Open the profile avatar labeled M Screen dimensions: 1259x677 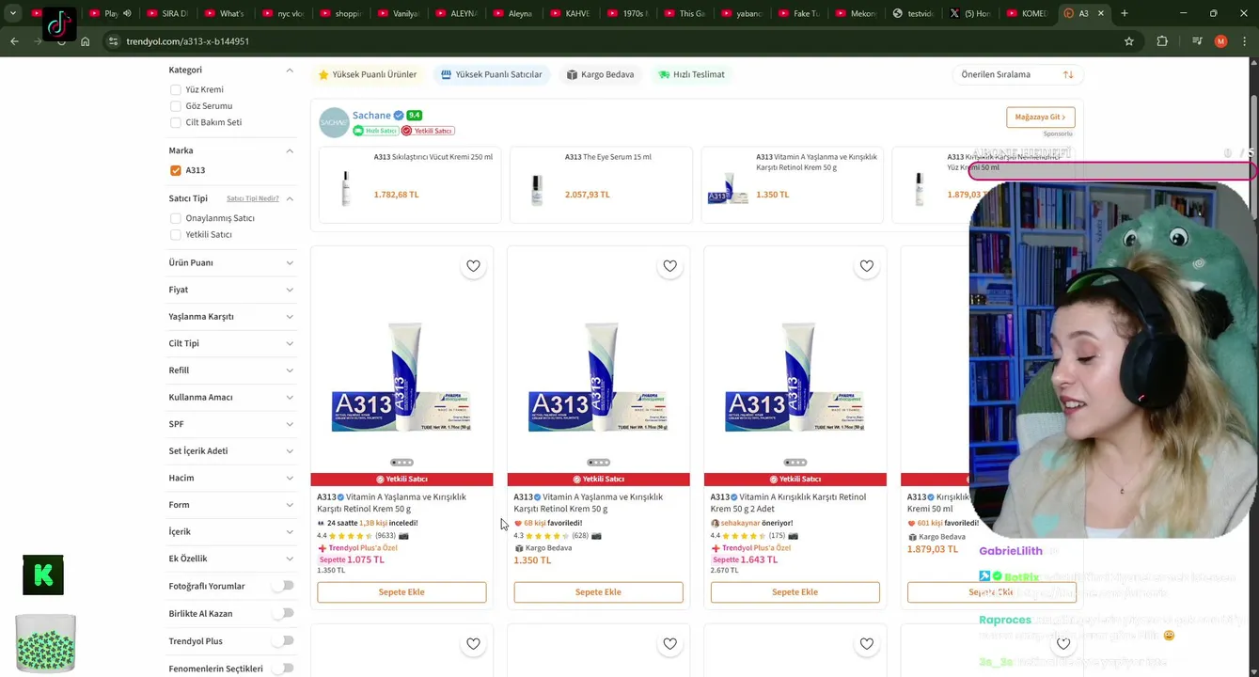pyautogui.click(x=1220, y=41)
